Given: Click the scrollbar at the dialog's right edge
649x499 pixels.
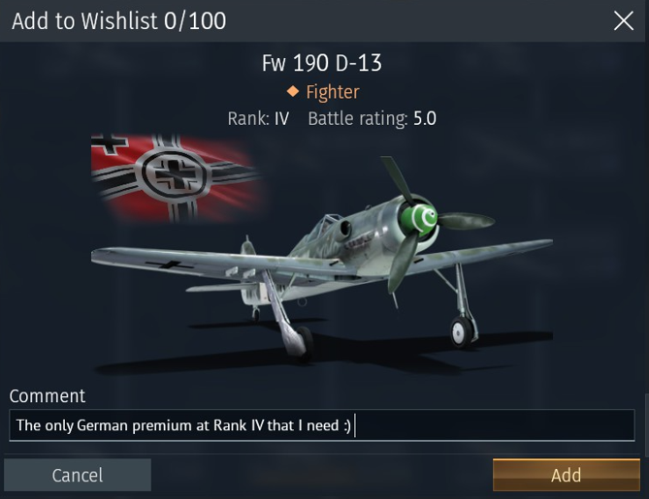Looking at the screenshot, I should (x=646, y=425).
